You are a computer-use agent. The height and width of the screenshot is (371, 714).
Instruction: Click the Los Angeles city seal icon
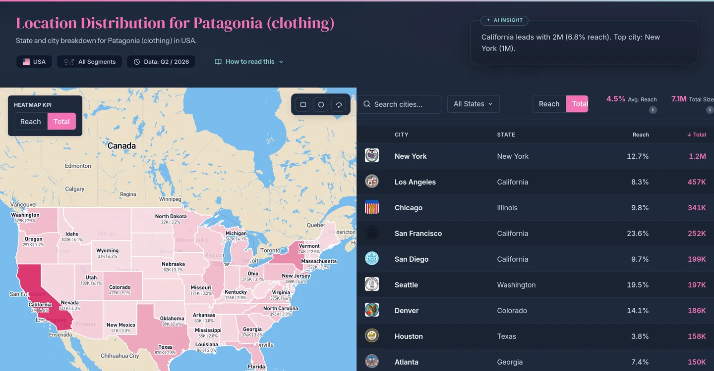(372, 181)
